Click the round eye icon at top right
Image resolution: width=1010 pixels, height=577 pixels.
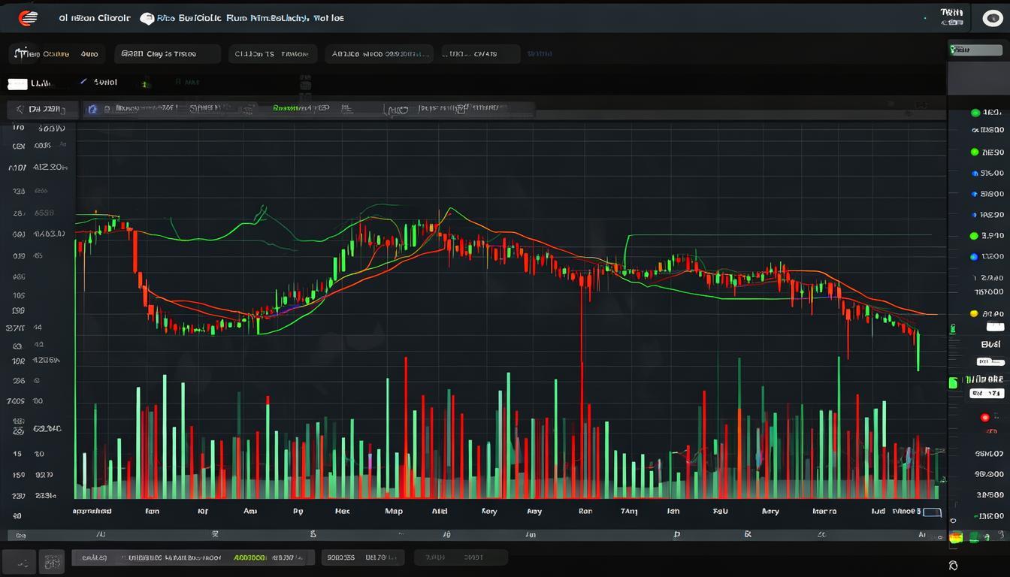(992, 19)
